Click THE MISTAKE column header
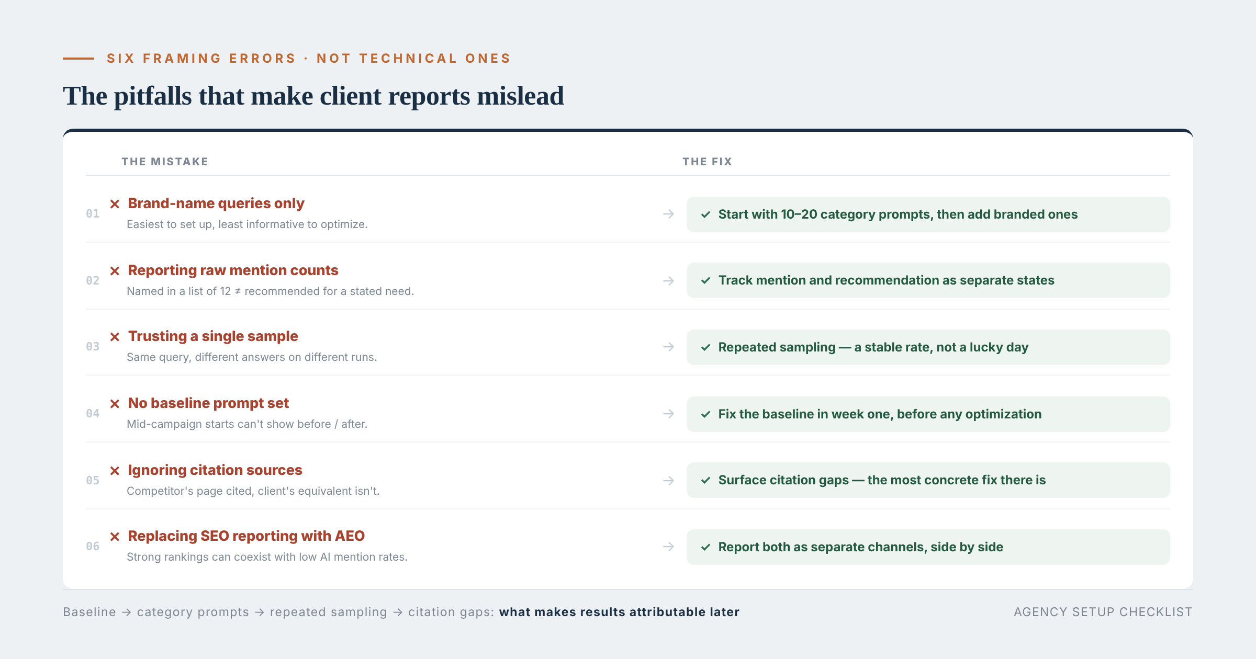This screenshot has height=659, width=1256. 165,162
